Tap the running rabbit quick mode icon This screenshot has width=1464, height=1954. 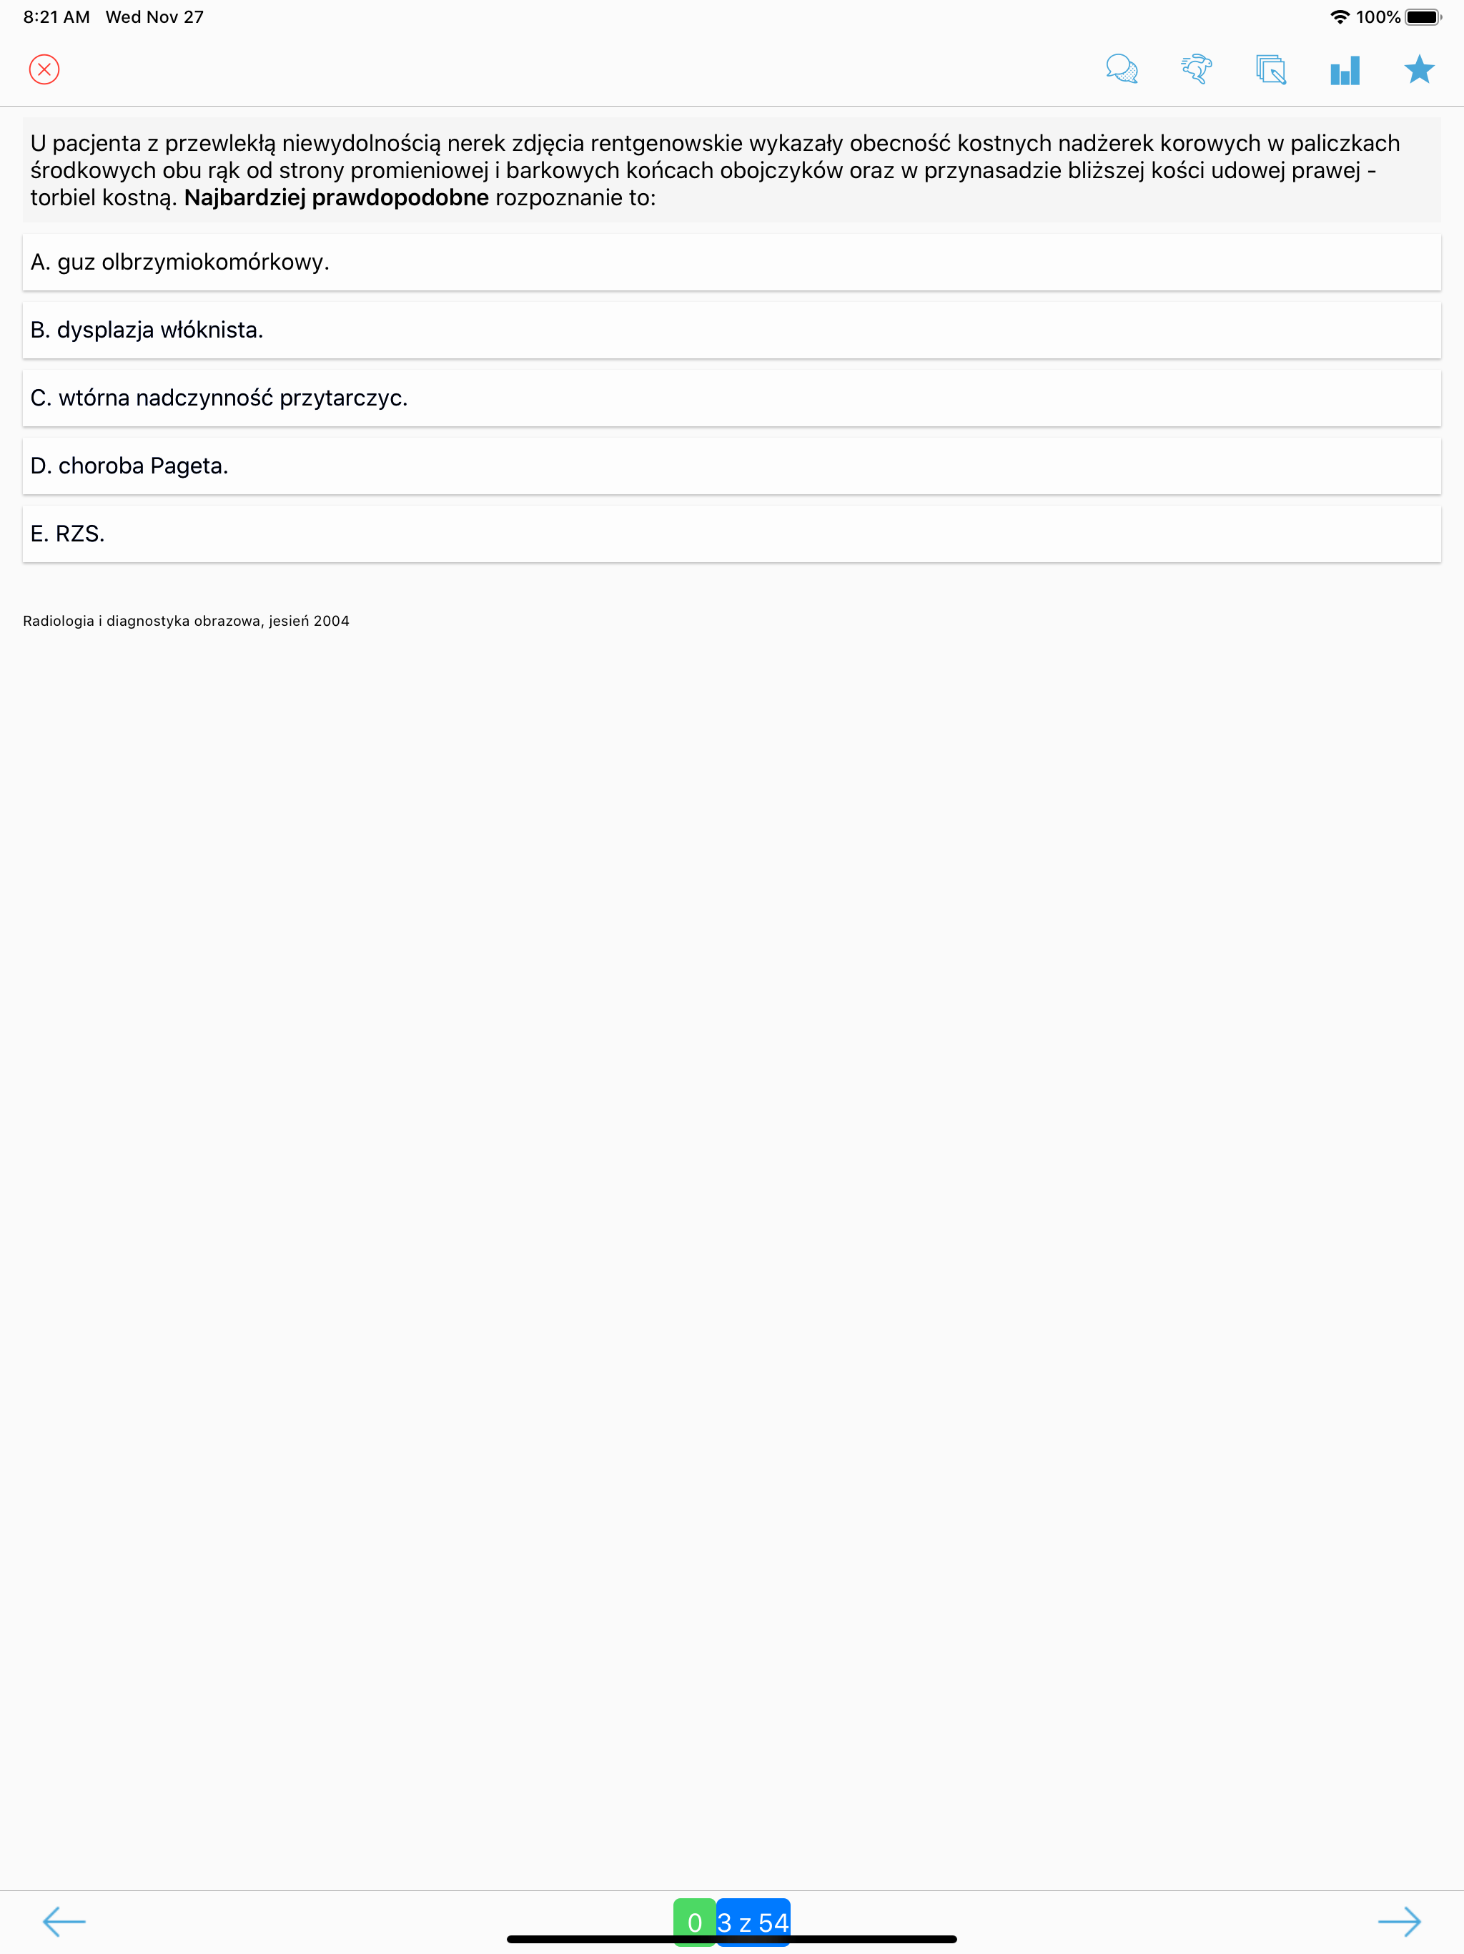[x=1197, y=69]
